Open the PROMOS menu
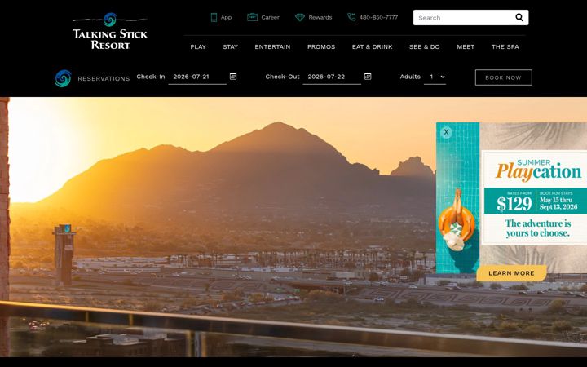 pos(321,46)
